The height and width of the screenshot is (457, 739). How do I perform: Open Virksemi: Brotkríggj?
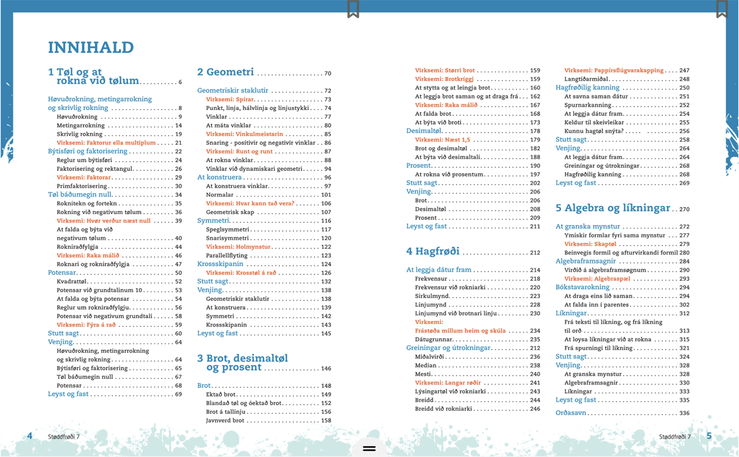click(x=478, y=79)
